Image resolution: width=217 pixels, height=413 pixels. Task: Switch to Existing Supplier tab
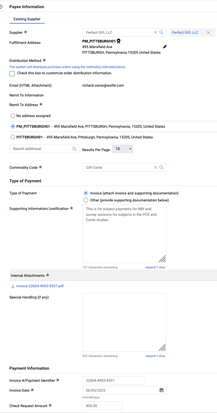click(27, 19)
